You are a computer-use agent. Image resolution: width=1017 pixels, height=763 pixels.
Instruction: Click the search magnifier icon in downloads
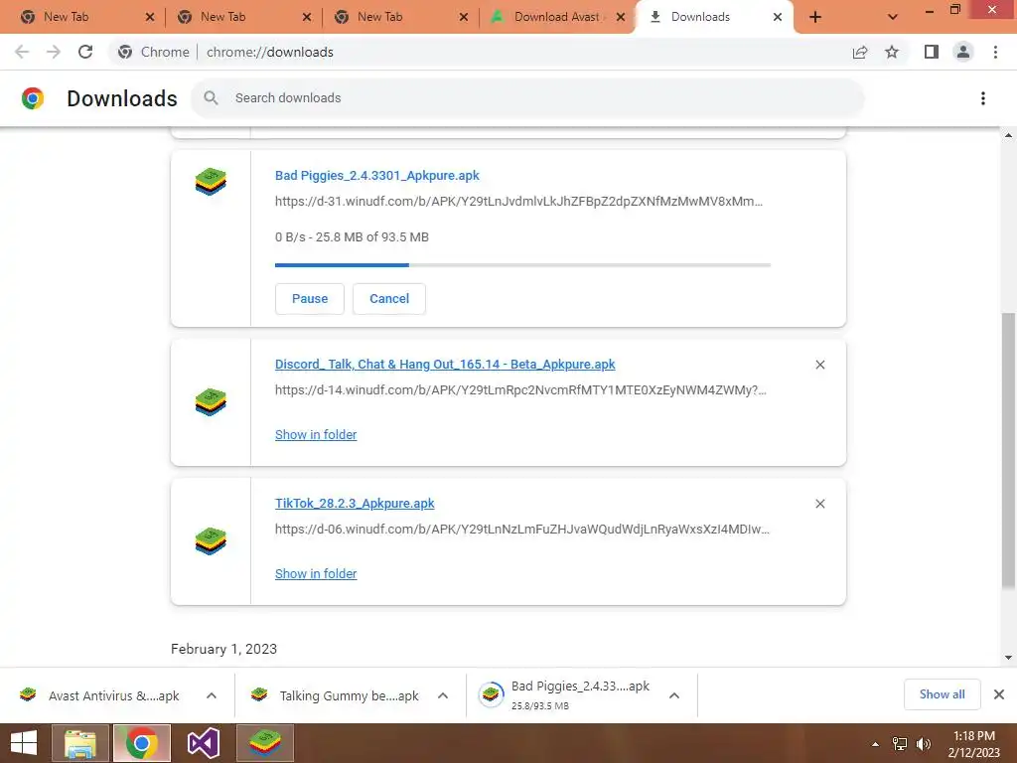point(211,98)
